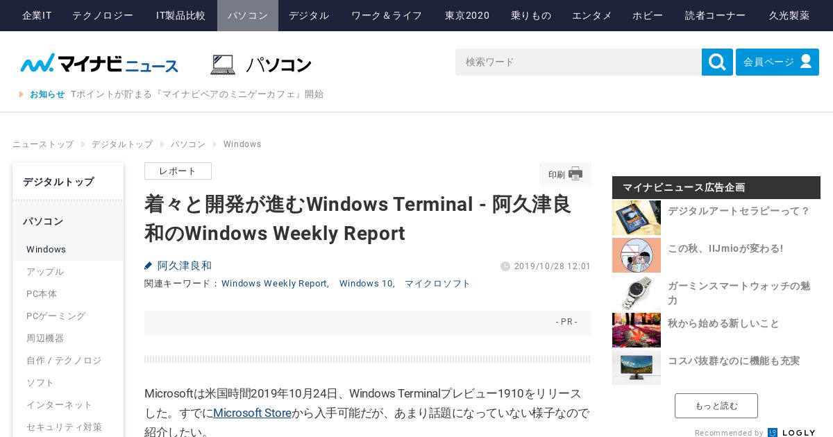This screenshot has width=833, height=437.
Task: Open ガーミンスマートウォッチの魅力 link
Action: pos(739,293)
